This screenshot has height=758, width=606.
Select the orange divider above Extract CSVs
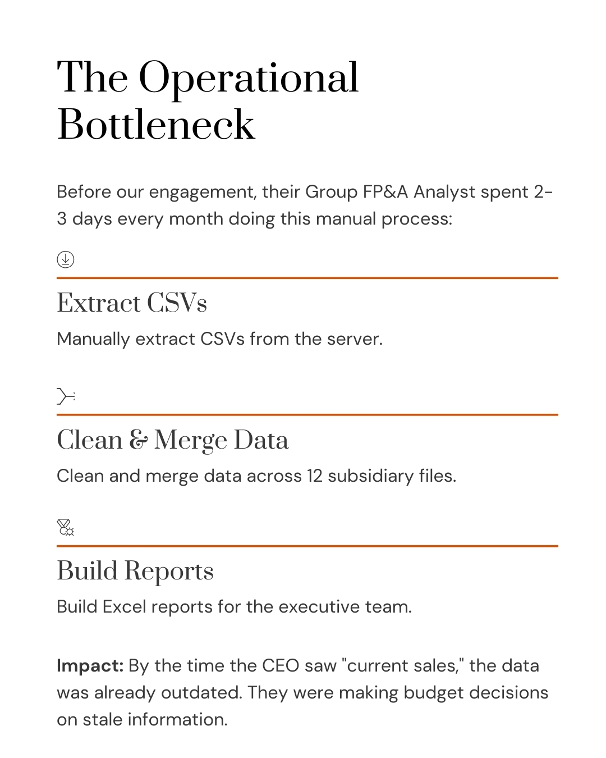(307, 278)
